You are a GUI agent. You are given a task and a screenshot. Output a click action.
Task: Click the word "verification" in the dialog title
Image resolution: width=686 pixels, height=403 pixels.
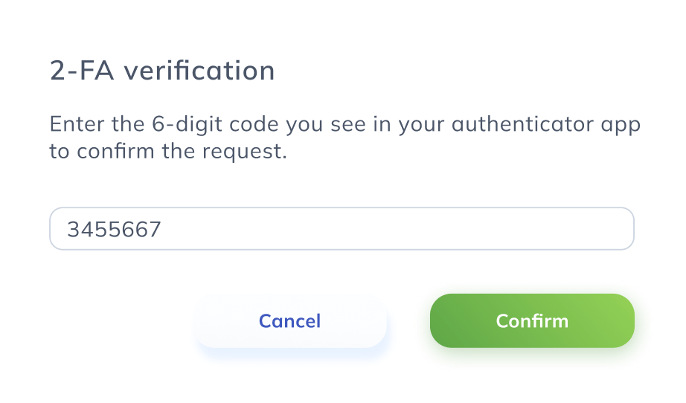(x=199, y=71)
